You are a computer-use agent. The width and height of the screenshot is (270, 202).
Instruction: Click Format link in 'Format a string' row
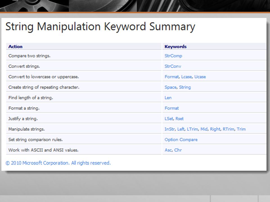pyautogui.click(x=172, y=108)
